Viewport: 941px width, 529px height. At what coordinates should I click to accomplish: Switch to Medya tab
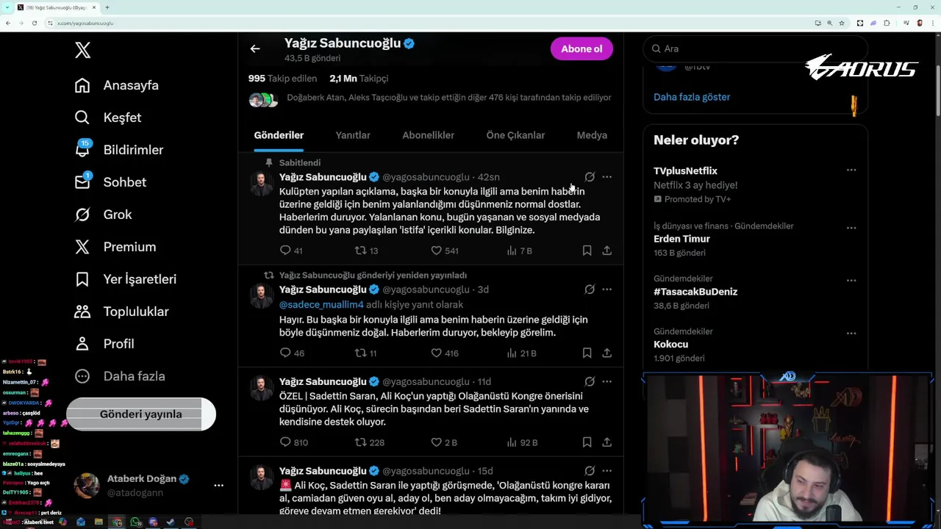tap(592, 135)
